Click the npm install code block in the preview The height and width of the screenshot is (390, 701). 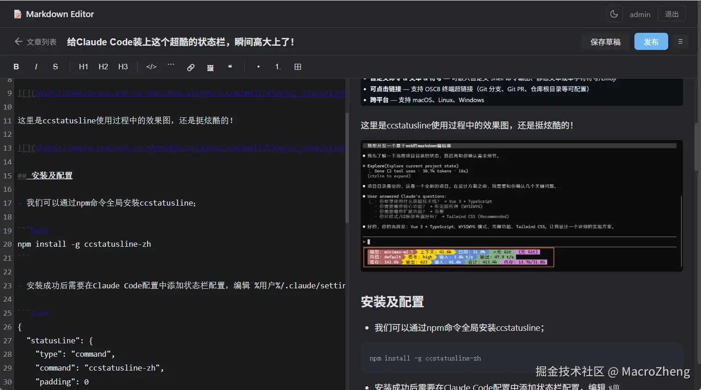[522, 358]
